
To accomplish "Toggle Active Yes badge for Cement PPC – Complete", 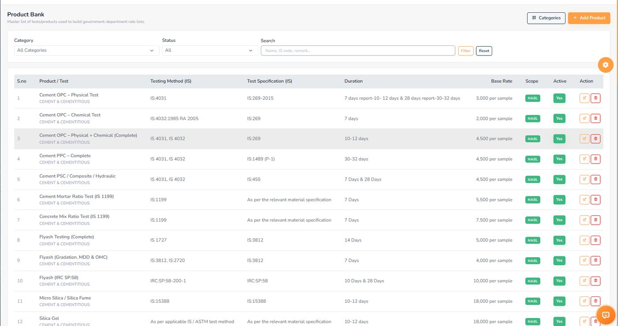I will click(x=559, y=159).
